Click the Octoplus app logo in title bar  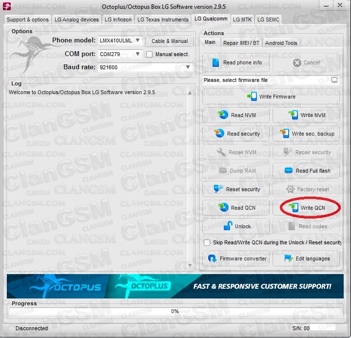click(7, 6)
